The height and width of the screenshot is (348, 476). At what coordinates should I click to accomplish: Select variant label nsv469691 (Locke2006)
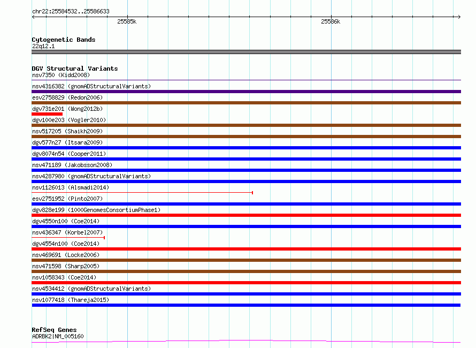click(66, 255)
